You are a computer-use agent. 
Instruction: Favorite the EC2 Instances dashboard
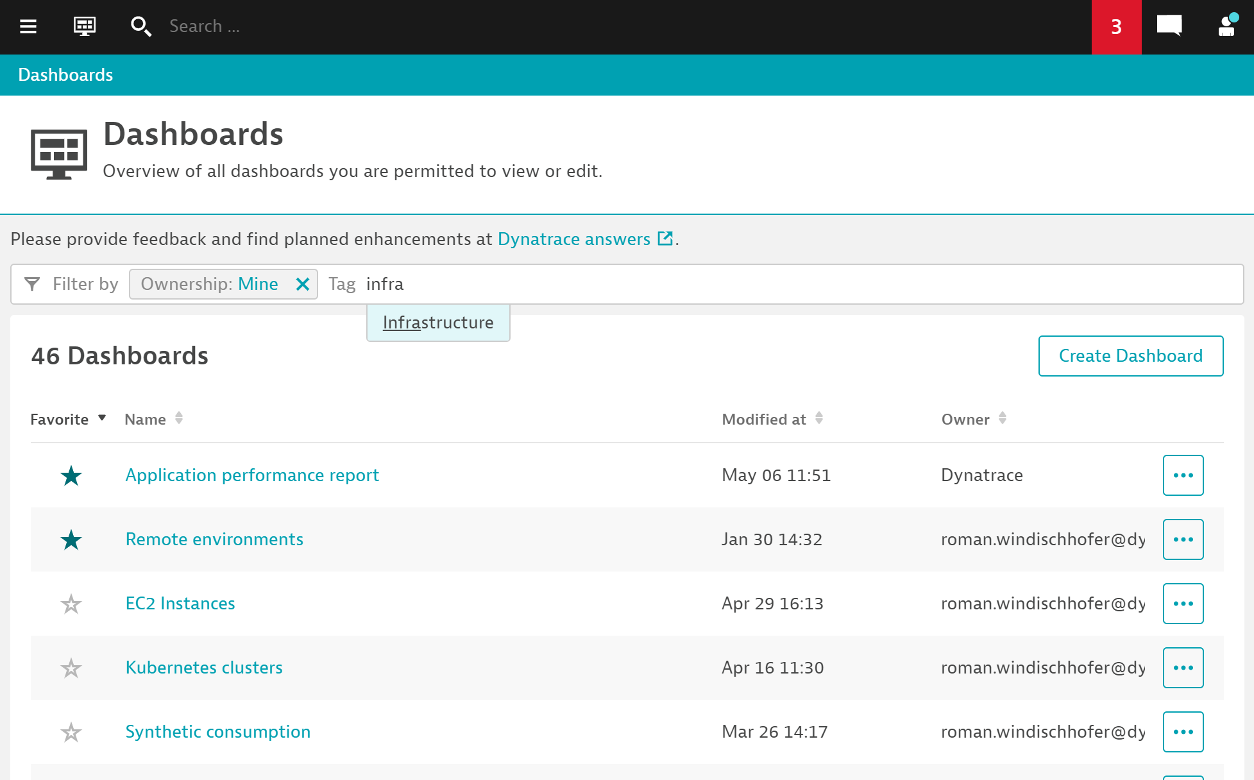[x=71, y=604]
